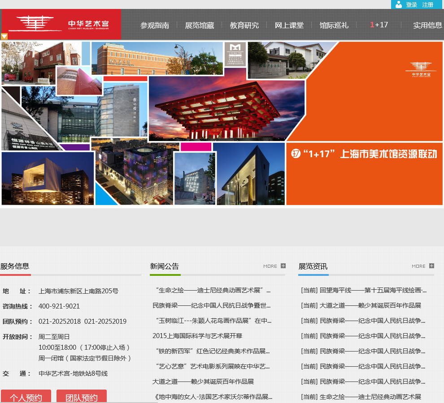Click the address 上海市浦东新区上南路205号

click(x=78, y=291)
